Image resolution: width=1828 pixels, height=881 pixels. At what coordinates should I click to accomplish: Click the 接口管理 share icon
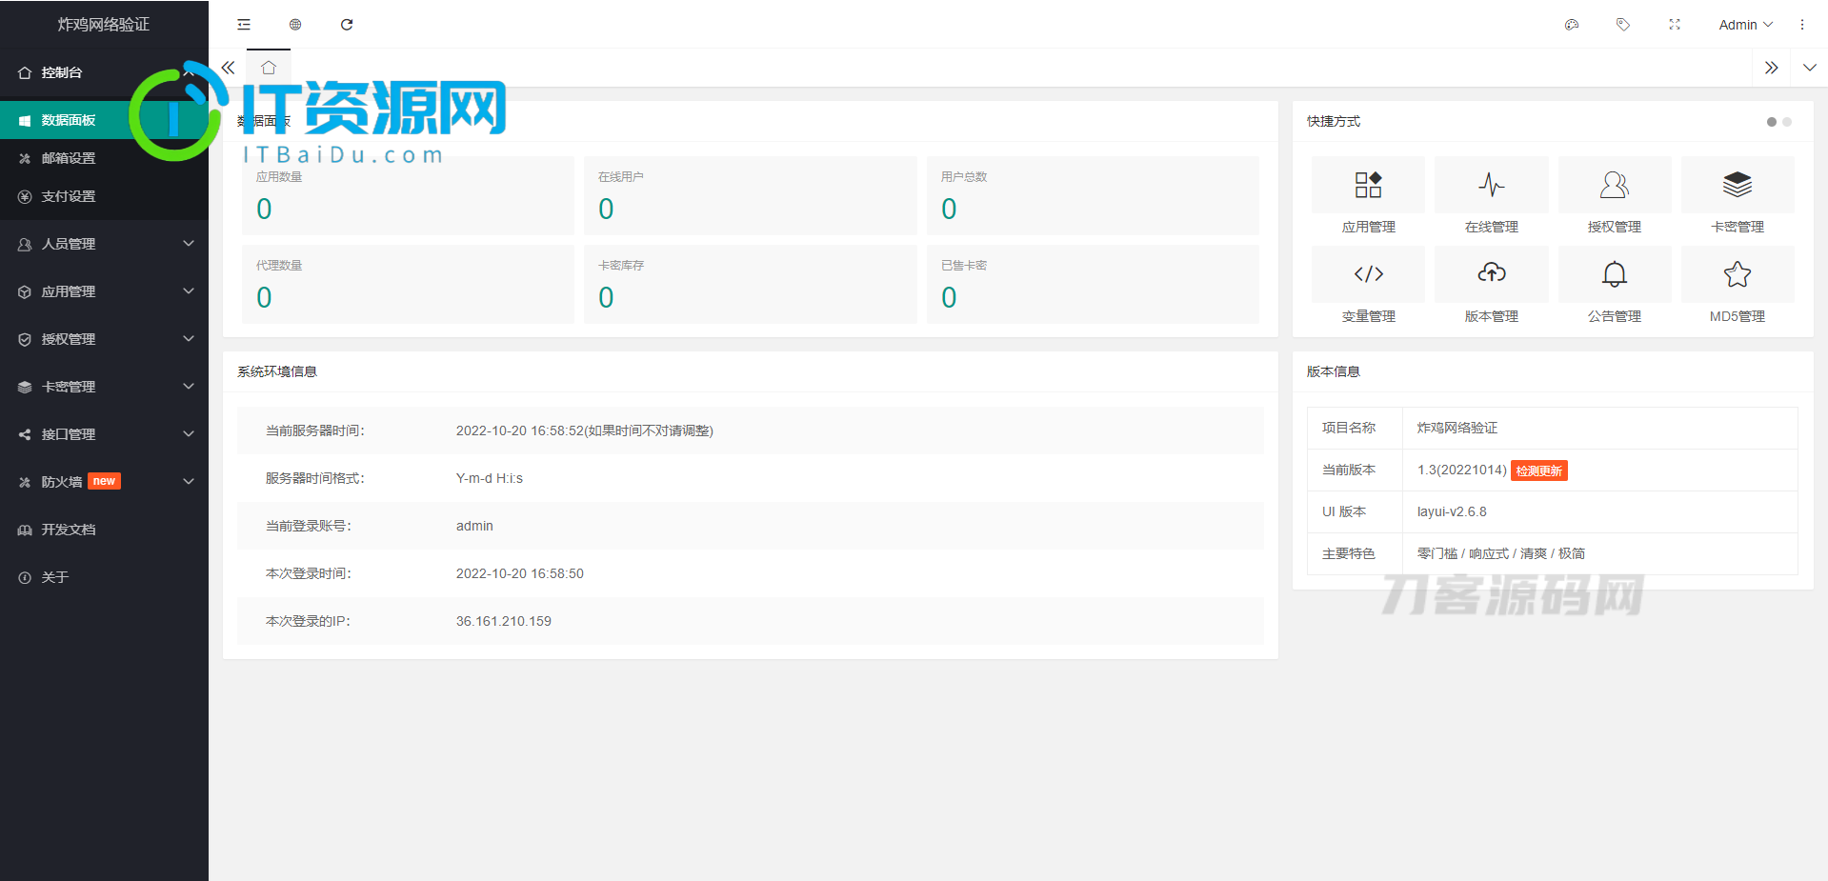point(25,434)
